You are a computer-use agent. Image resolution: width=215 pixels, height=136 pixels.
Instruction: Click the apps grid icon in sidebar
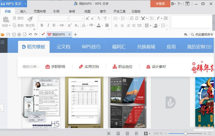3,42
